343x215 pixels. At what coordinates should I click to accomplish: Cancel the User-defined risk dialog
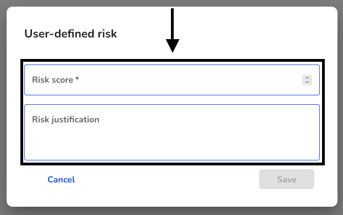(61, 179)
